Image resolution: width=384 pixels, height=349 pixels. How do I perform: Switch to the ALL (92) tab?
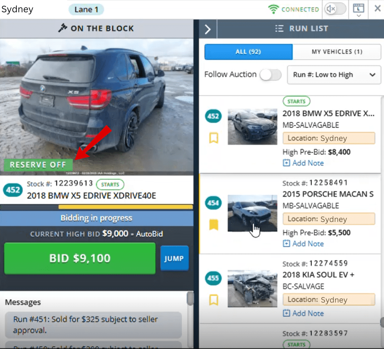(x=248, y=52)
